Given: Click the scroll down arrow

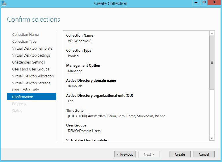Looking at the screenshot, I should click(212, 138).
